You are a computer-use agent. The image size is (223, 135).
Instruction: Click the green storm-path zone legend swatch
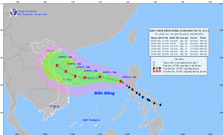click(x=154, y=66)
